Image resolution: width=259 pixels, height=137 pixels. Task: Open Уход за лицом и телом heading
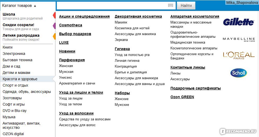tap(81, 93)
